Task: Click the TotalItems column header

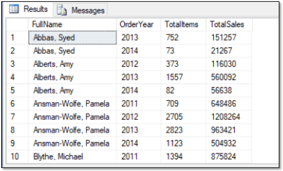Action: (183, 24)
